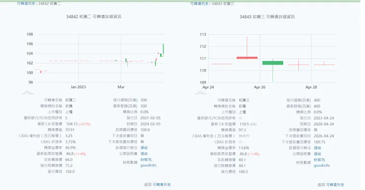
Task: Return to 可轉債列表 below 崧騰三 details
Action: pyautogui.click(x=335, y=185)
